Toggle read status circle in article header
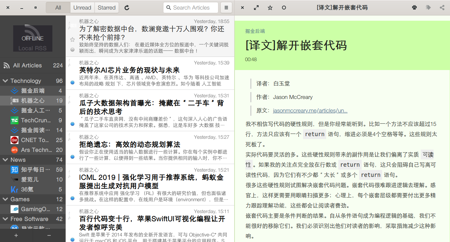 tap(284, 8)
